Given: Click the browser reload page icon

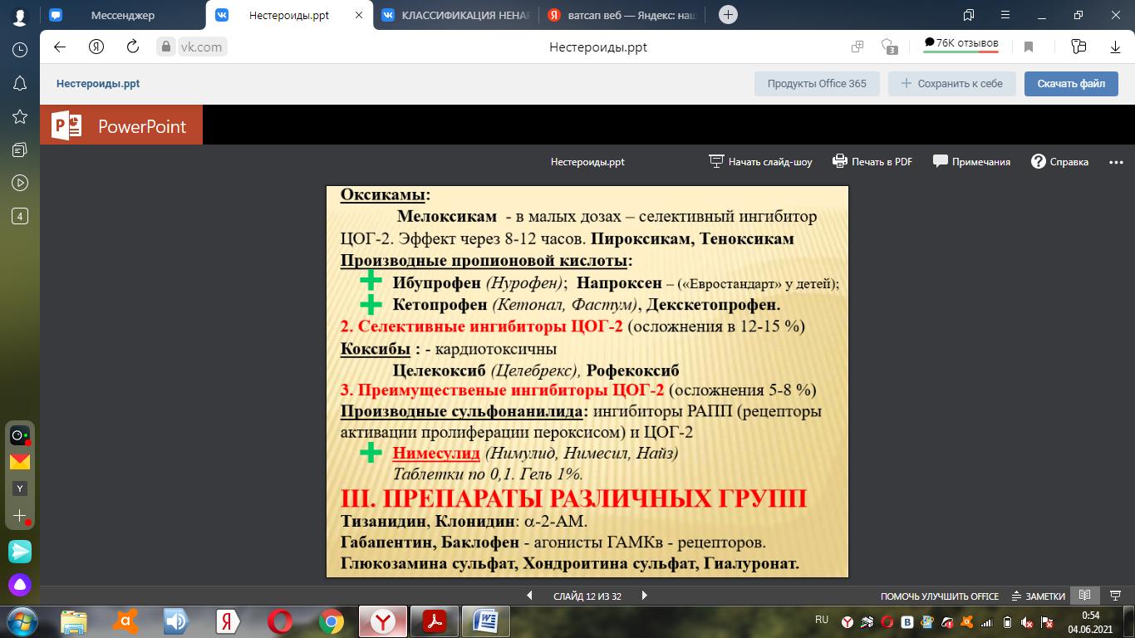Looking at the screenshot, I should coord(132,47).
